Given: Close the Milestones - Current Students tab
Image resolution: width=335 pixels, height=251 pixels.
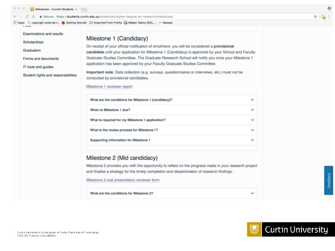Looking at the screenshot, I should click(76, 9).
